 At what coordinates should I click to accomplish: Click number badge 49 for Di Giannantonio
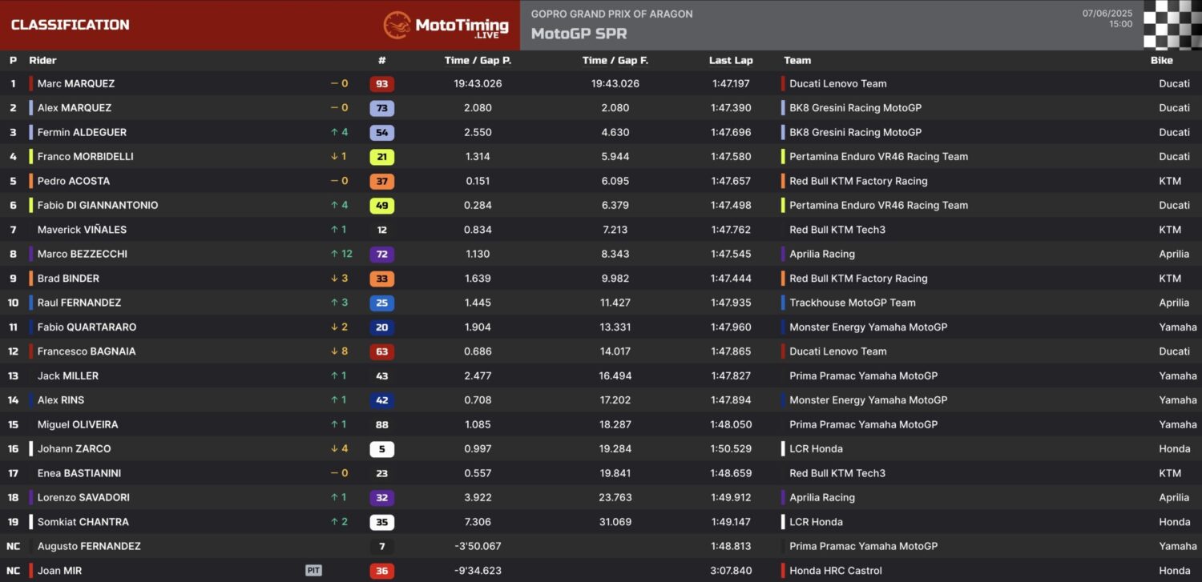381,206
